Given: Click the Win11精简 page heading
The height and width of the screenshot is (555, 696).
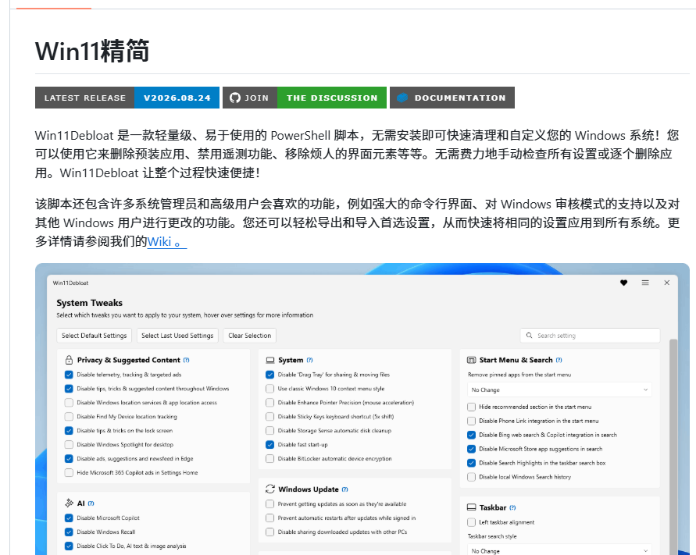Looking at the screenshot, I should (92, 51).
